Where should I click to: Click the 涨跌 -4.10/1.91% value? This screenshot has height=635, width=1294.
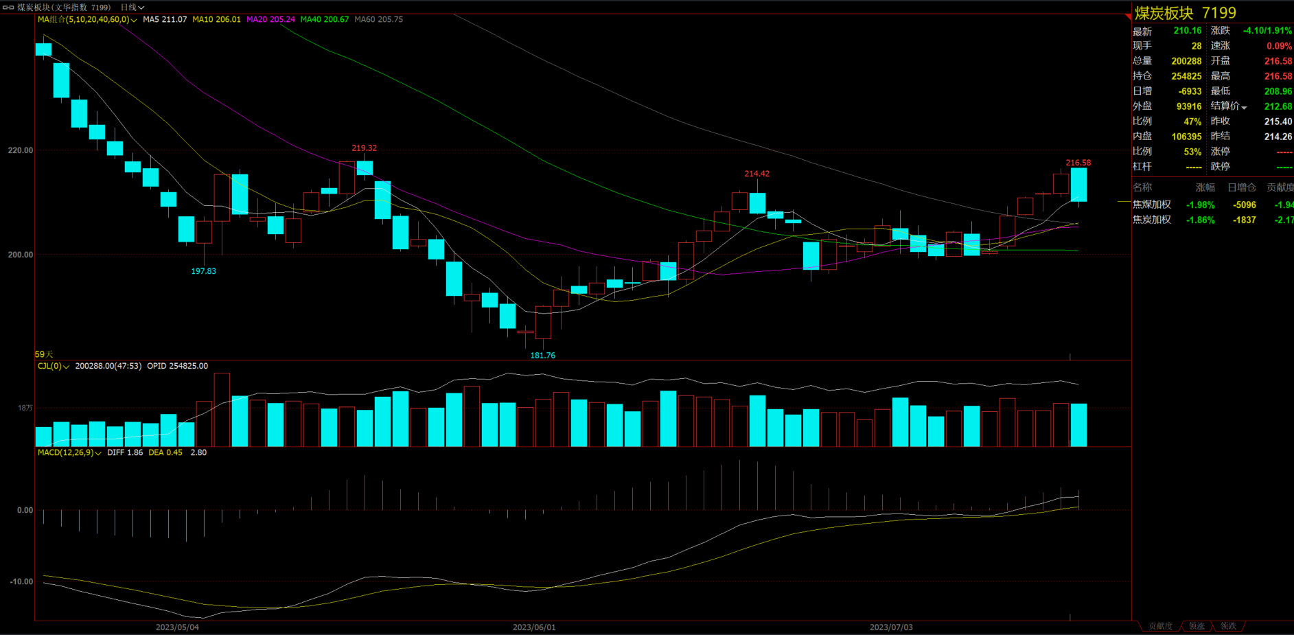coord(1267,31)
